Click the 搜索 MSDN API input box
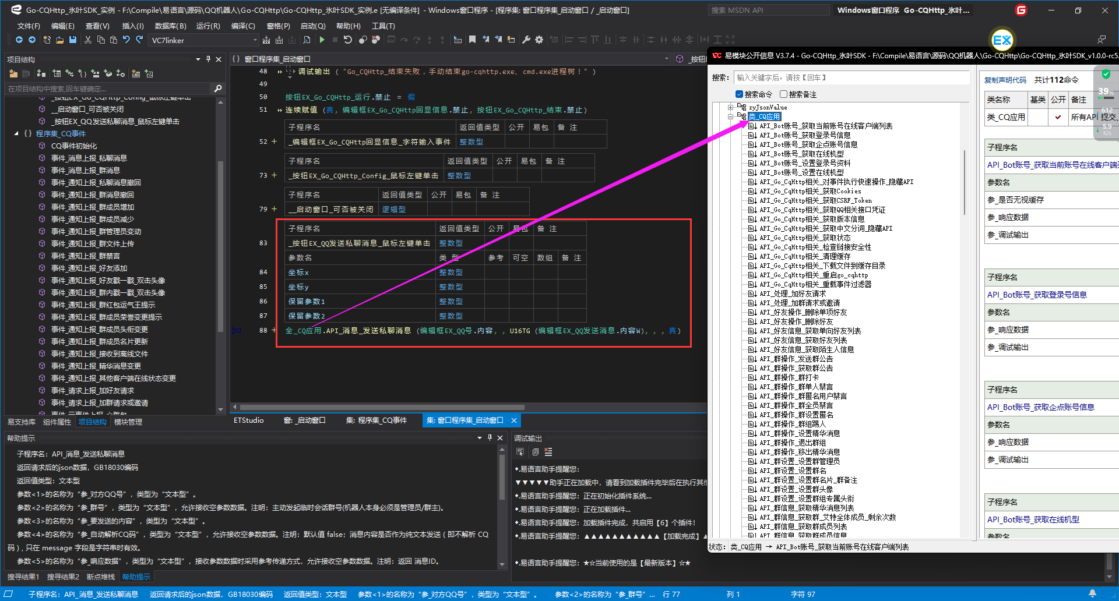 click(x=769, y=10)
